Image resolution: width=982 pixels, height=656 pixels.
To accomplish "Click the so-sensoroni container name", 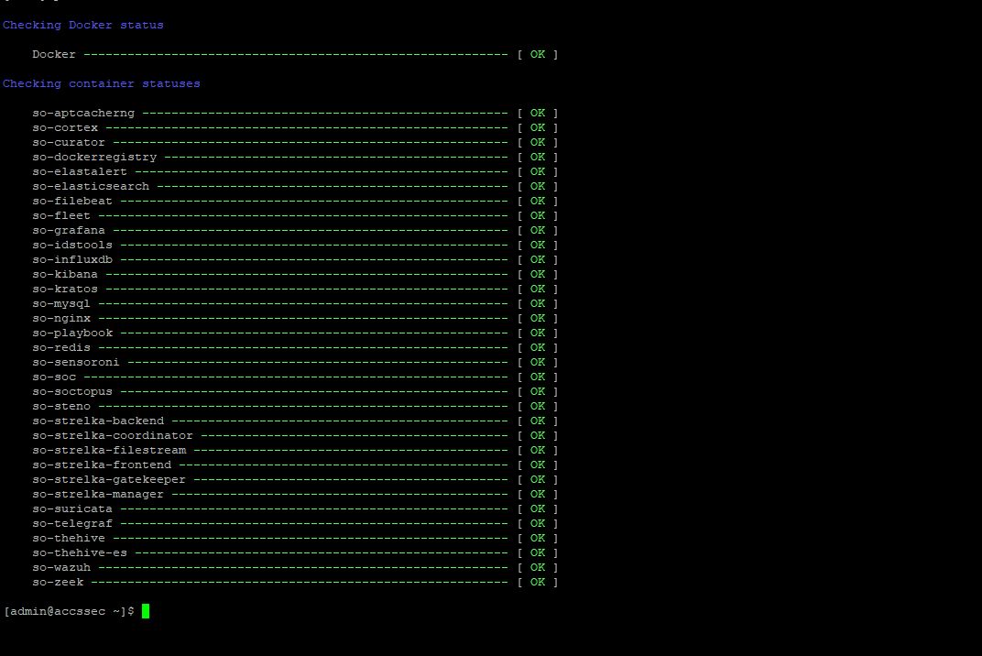I will click(76, 362).
